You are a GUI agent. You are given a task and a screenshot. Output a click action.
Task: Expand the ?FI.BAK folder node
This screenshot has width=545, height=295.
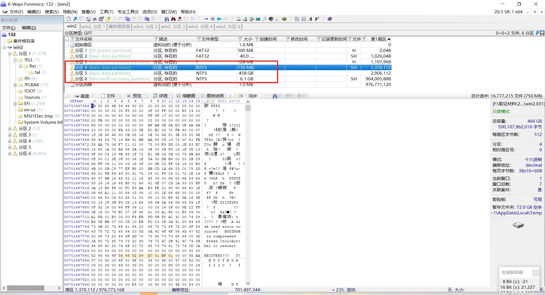pyautogui.click(x=15, y=85)
